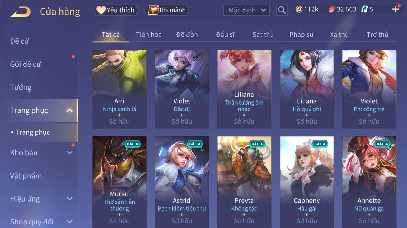Switch to the Sát thủ tab

pos(263,35)
